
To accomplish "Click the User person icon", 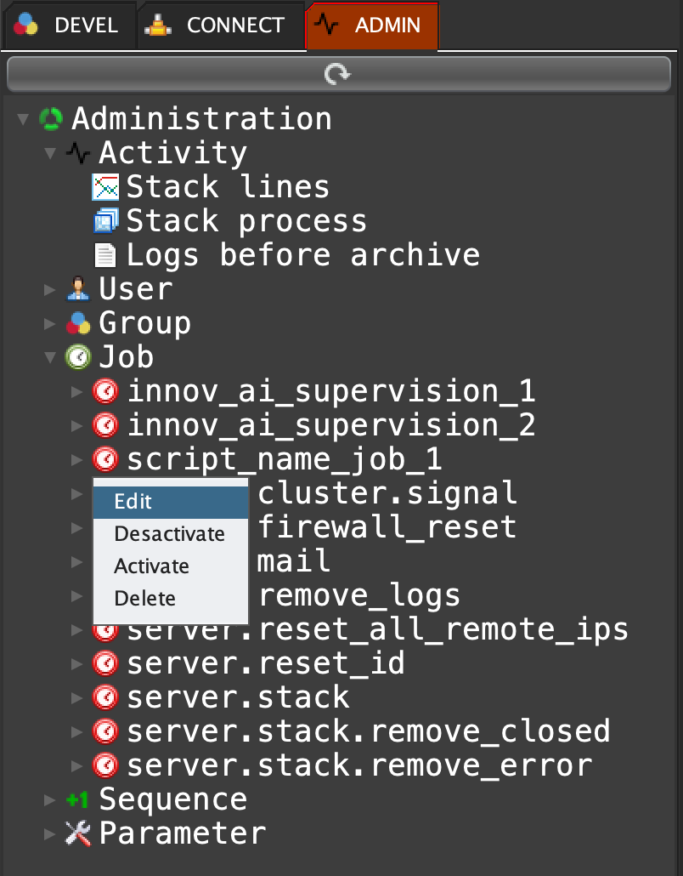I will 78,289.
